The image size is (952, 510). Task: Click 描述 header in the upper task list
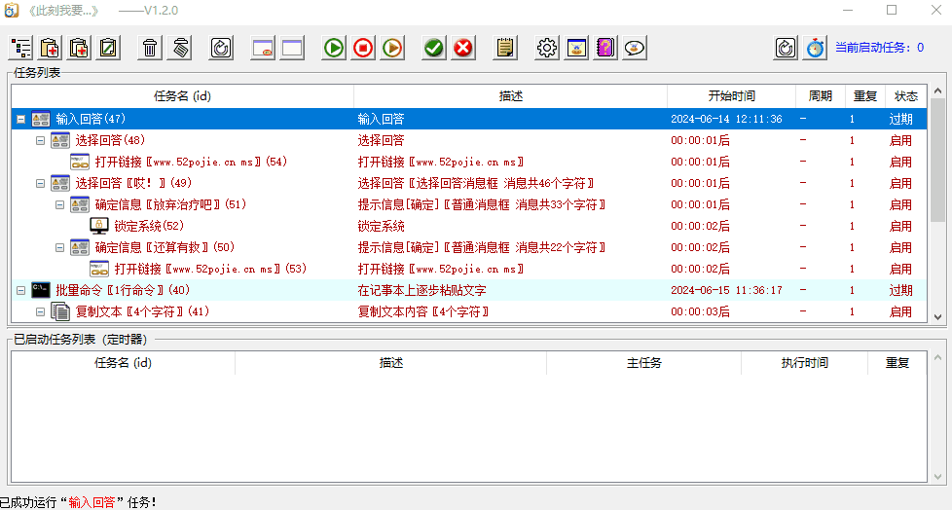511,96
